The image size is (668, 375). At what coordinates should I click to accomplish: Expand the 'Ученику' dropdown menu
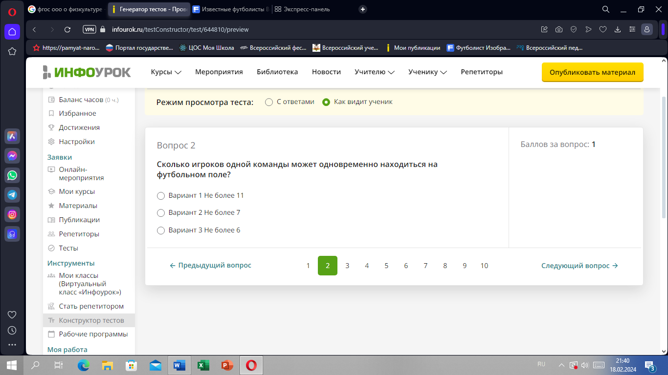(x=427, y=72)
